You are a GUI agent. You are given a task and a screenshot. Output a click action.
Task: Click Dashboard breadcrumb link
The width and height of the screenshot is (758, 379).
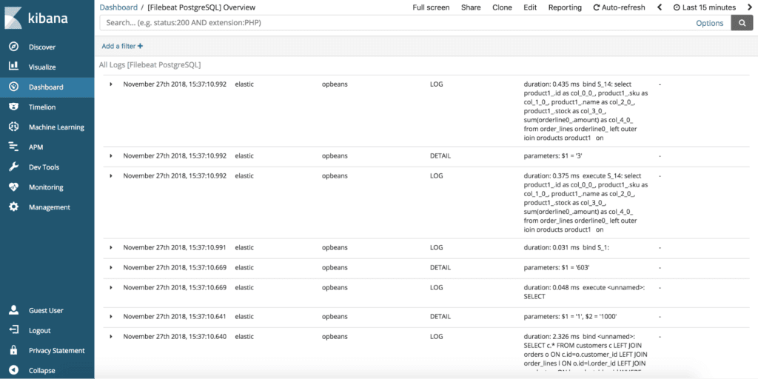pos(118,7)
